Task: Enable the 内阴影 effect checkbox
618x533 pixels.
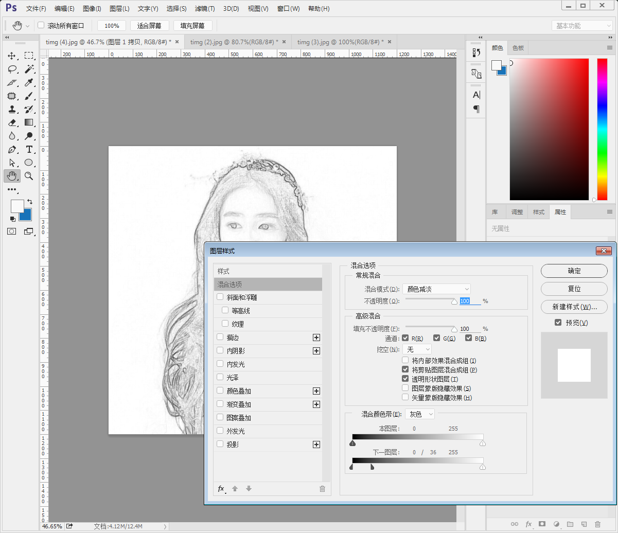Action: [x=220, y=351]
